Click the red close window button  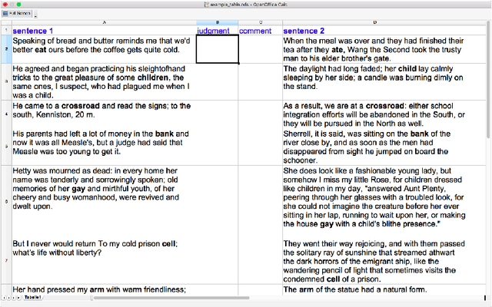[x=5, y=5]
